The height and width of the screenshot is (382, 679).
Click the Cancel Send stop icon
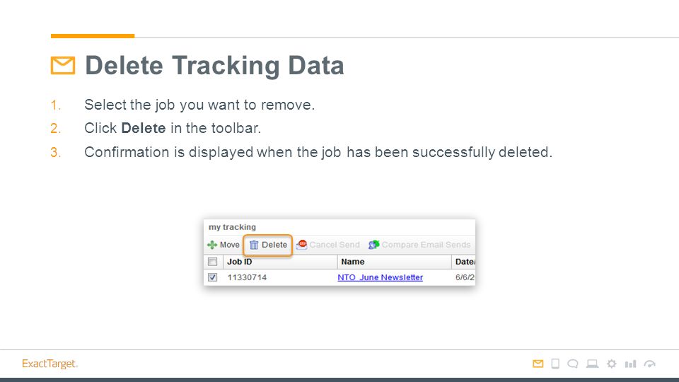pyautogui.click(x=302, y=245)
